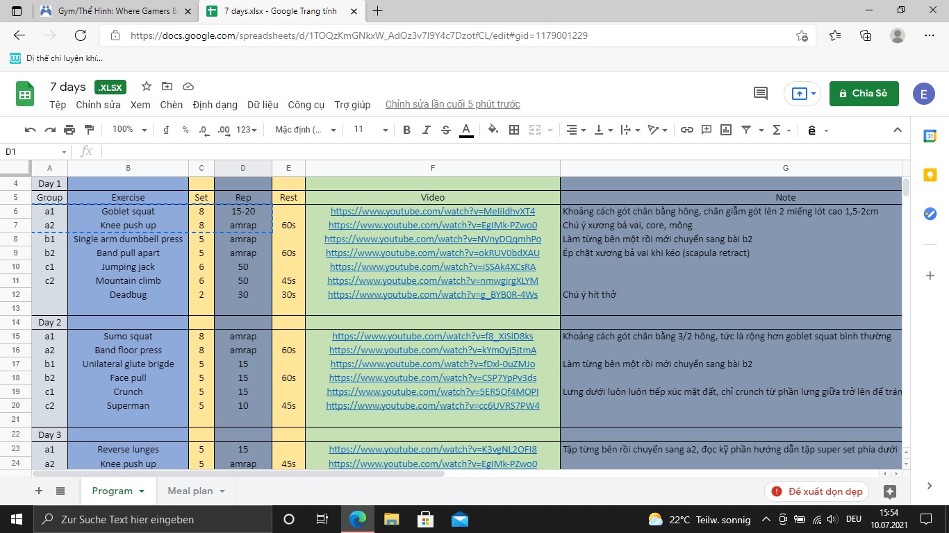Open Program tab dropdown arrow

[142, 491]
